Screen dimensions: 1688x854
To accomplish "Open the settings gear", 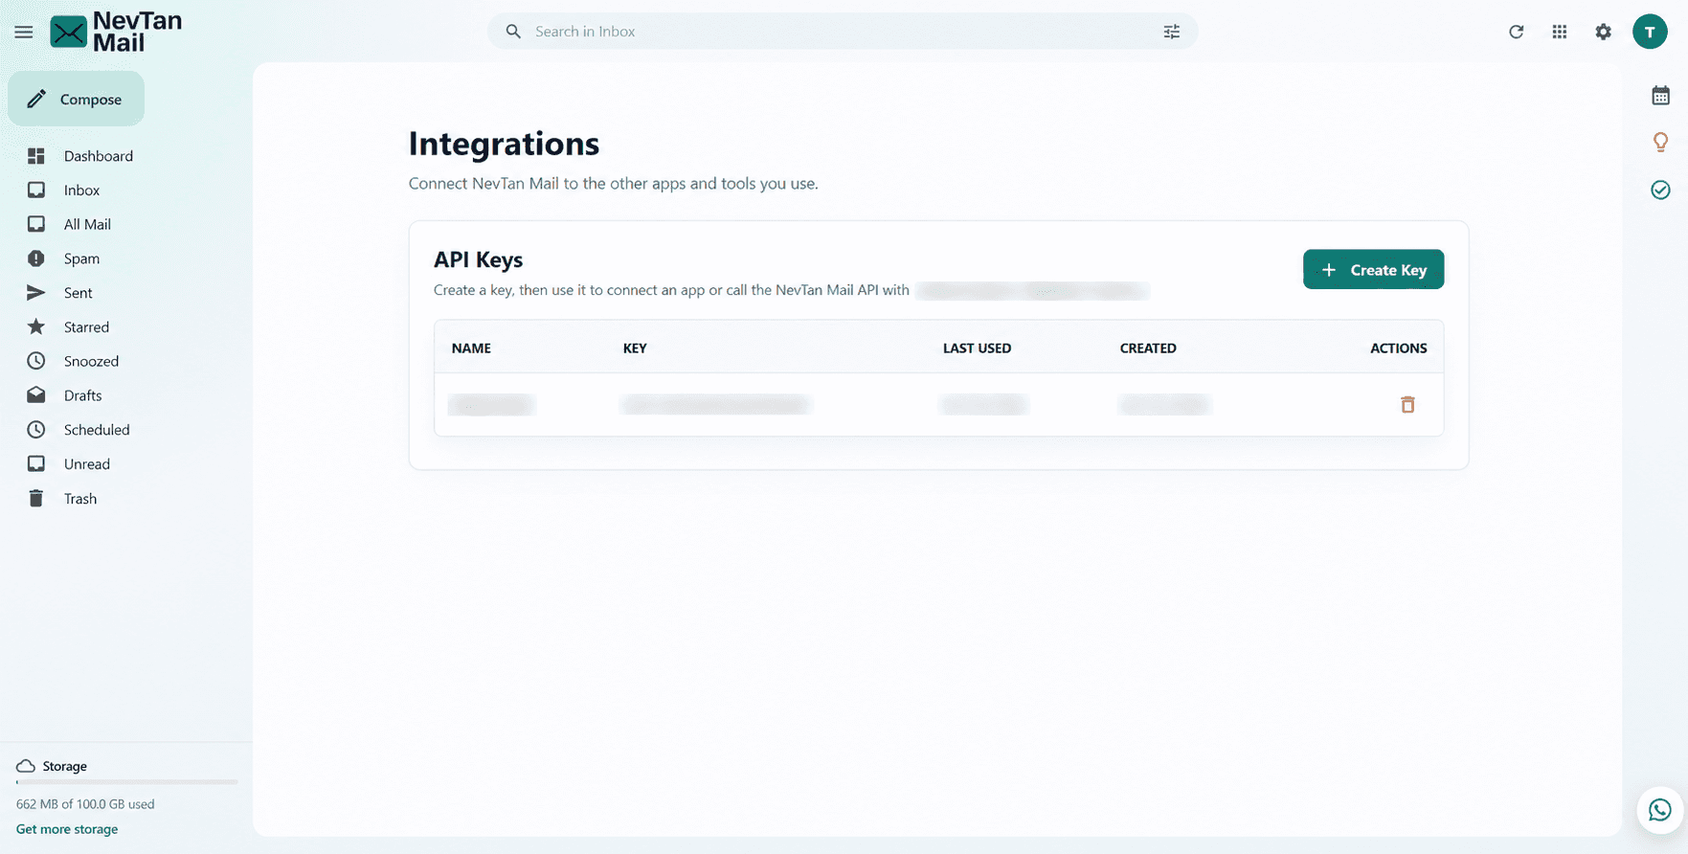I will click(x=1604, y=32).
